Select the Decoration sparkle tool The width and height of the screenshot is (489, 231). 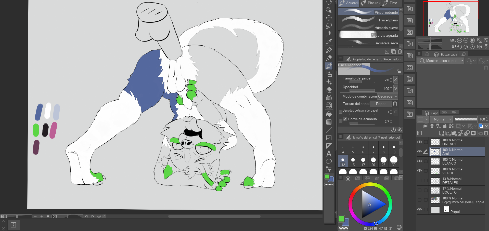tap(329, 82)
